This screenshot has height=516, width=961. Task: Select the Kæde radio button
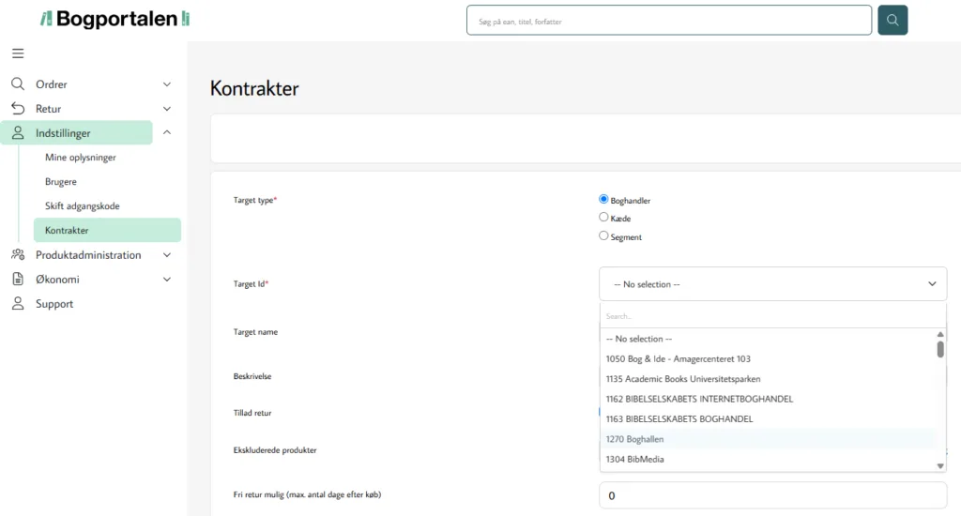tap(603, 217)
